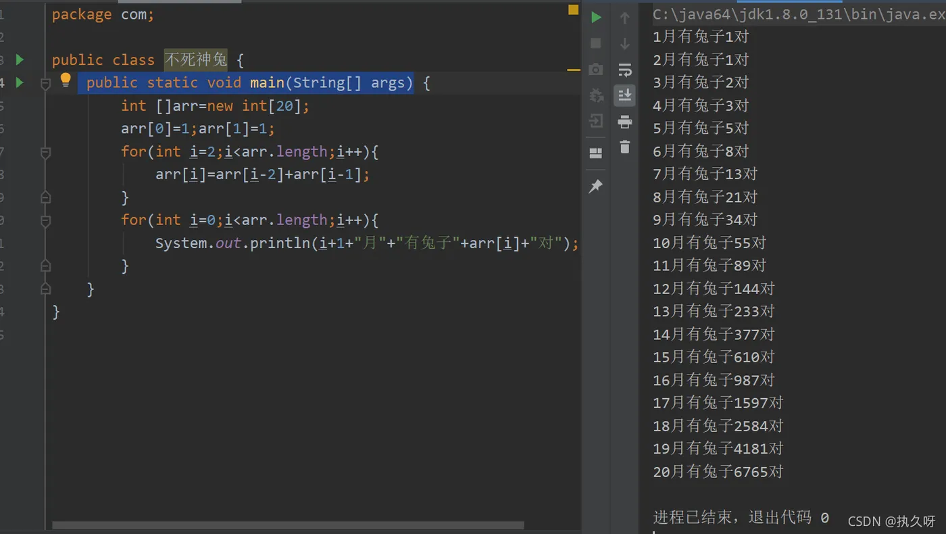
Task: Click '进程已结束，退出代码 0' message
Action: click(x=741, y=518)
